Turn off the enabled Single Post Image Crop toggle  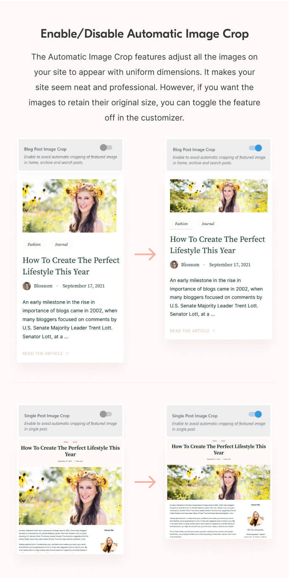255,414
